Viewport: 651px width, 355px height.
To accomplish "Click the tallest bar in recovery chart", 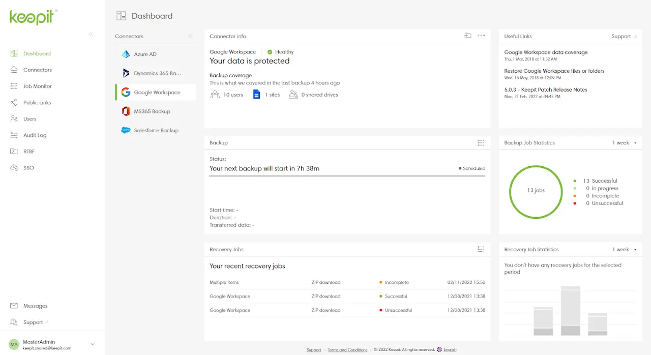I will [x=571, y=311].
